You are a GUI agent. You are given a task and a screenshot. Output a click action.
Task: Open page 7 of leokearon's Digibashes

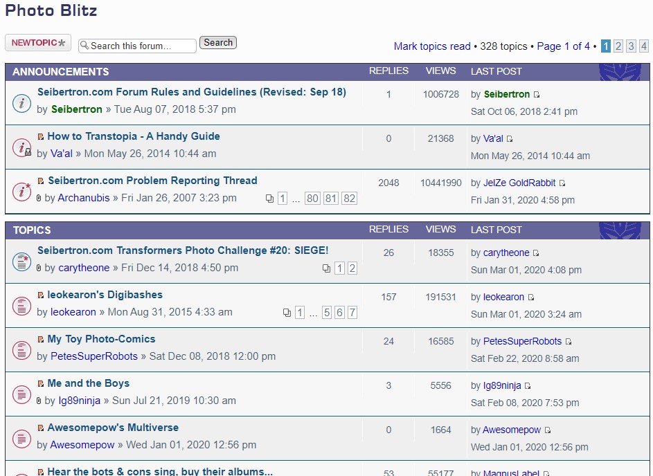tap(352, 313)
